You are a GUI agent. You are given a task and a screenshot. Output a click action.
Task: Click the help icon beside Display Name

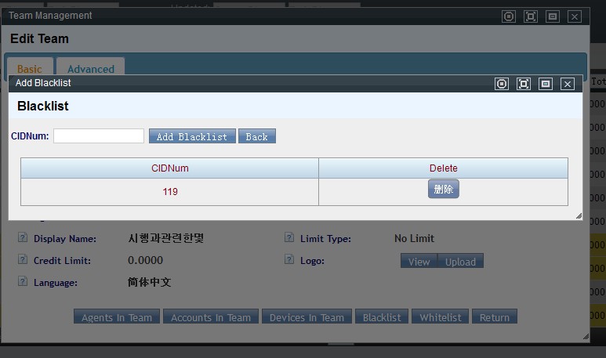click(x=23, y=238)
